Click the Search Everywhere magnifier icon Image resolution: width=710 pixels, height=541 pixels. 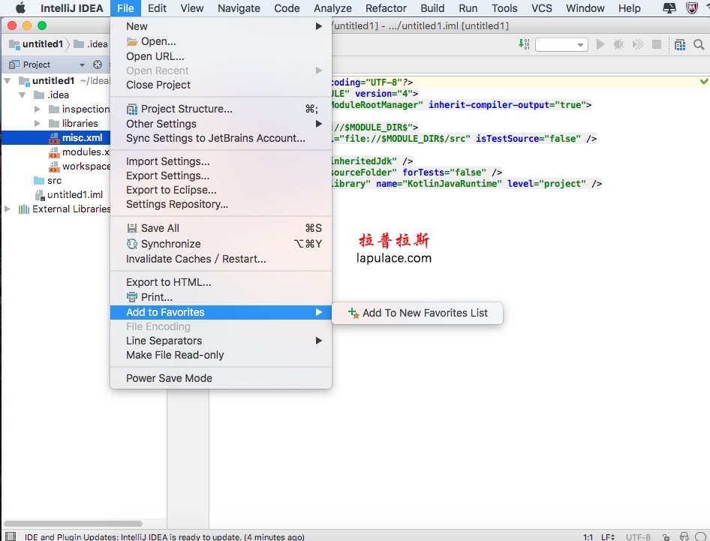(699, 44)
